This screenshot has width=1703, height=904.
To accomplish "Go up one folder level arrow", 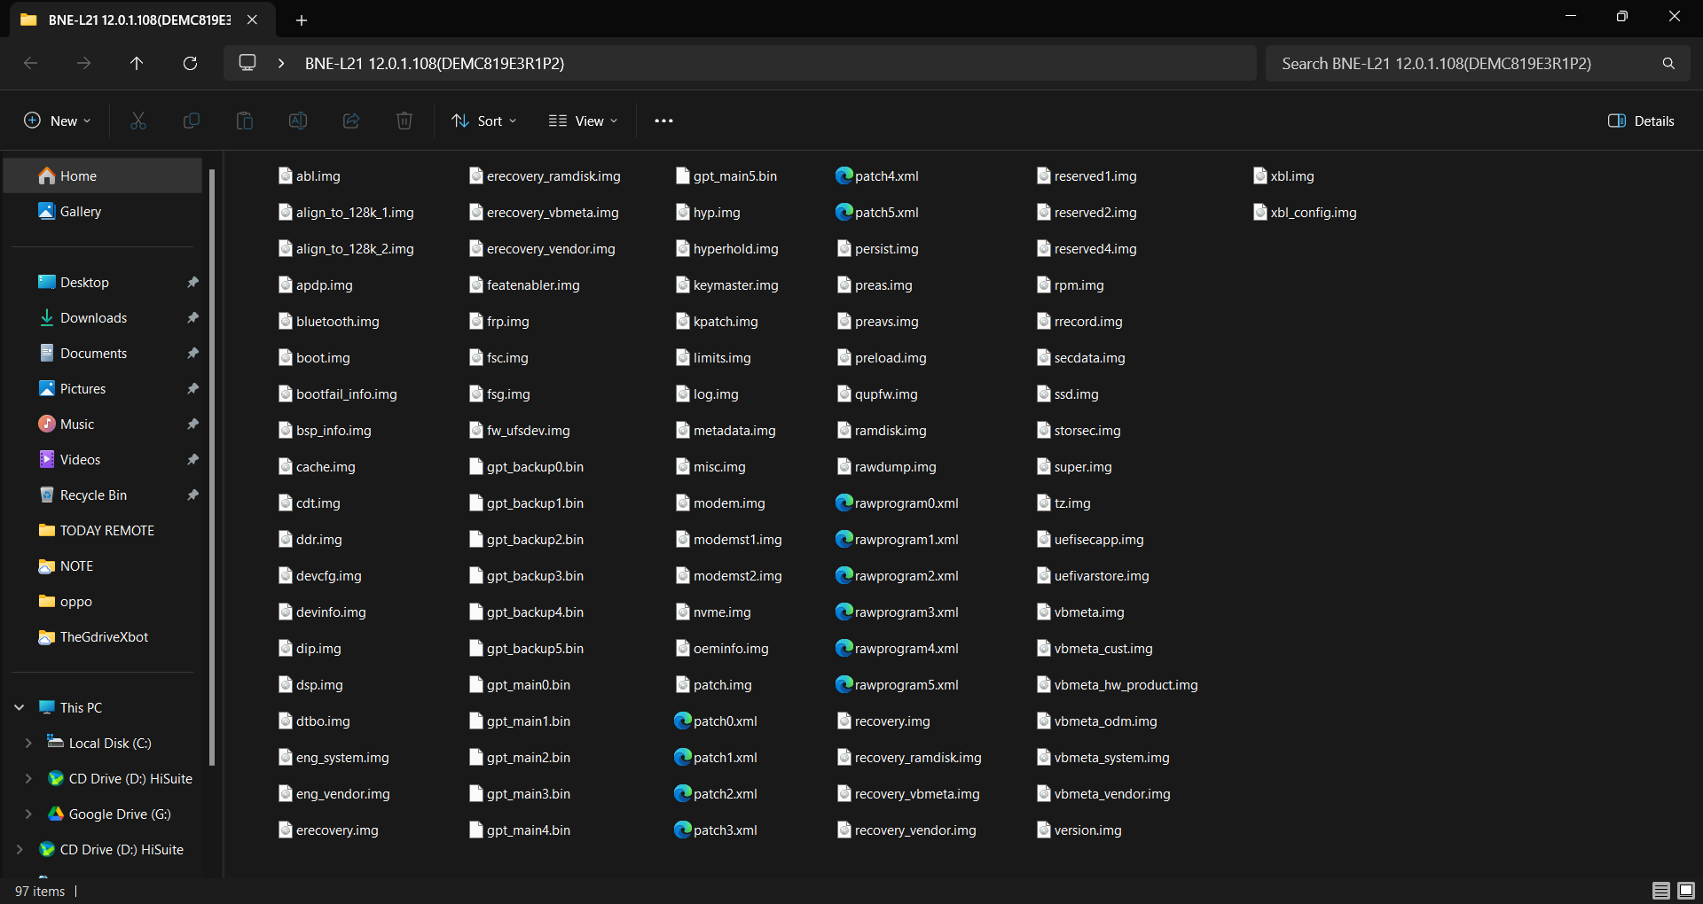I will tap(137, 63).
